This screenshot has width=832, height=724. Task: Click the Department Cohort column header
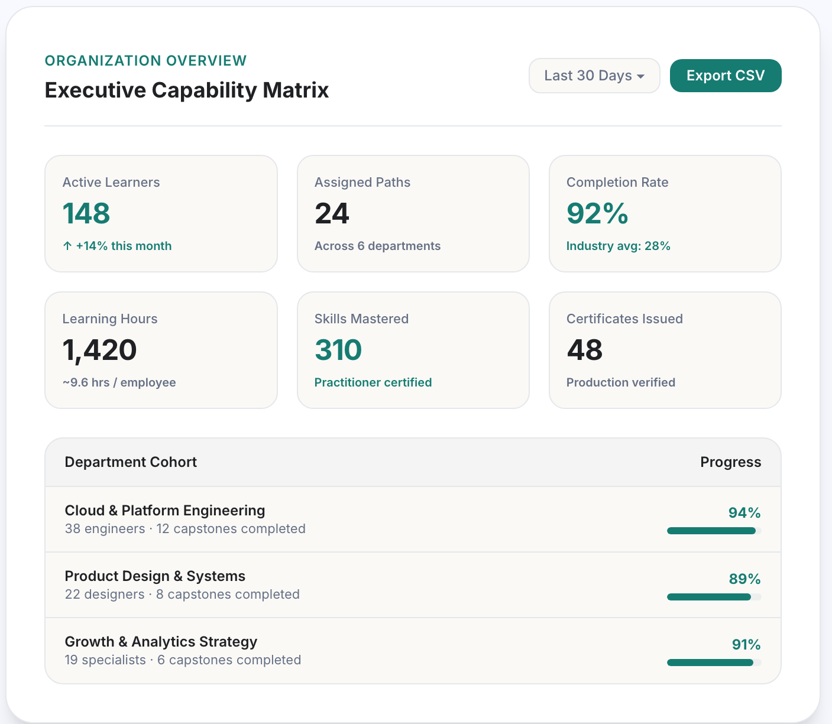[131, 462]
